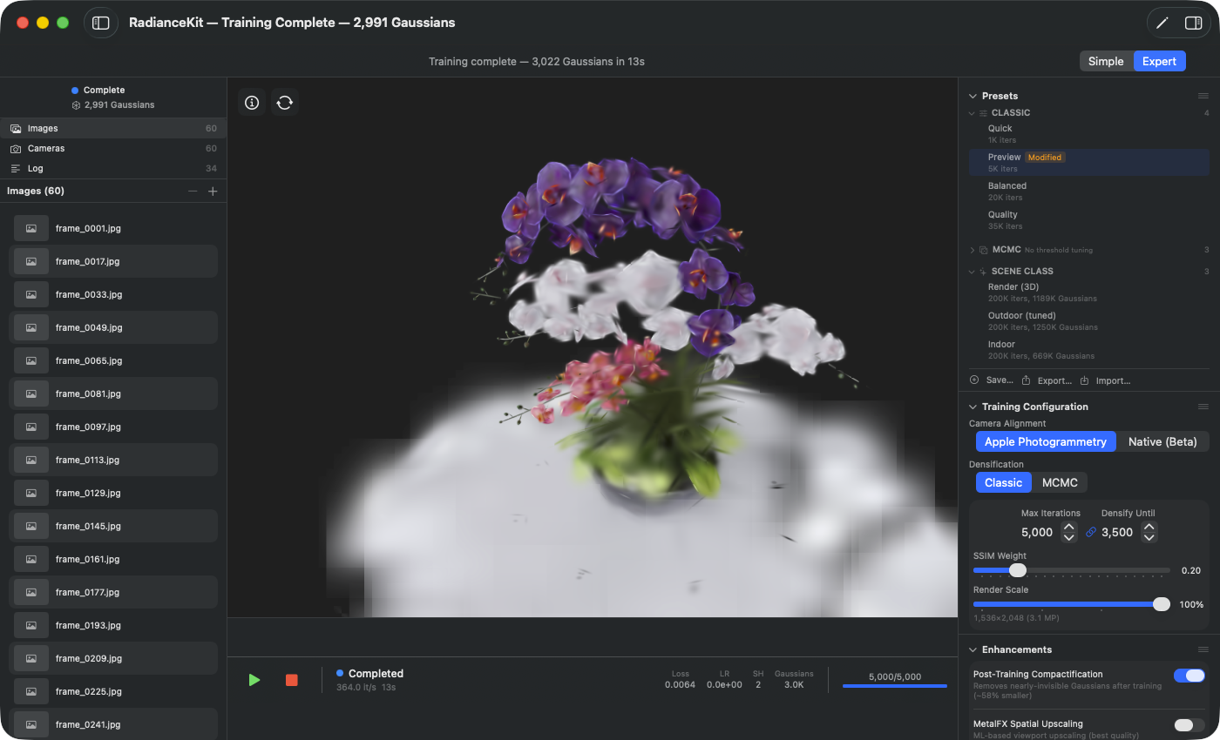Click the thumbnail icon for frame_0113.jpg
1220x740 pixels.
[31, 460]
